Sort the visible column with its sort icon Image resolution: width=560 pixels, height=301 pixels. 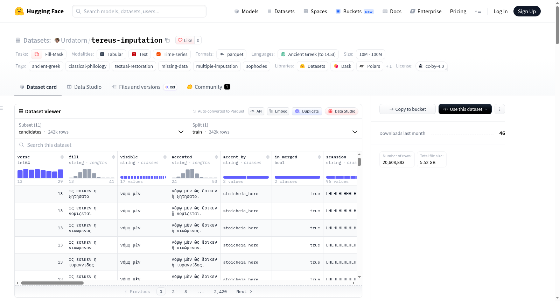(x=165, y=157)
